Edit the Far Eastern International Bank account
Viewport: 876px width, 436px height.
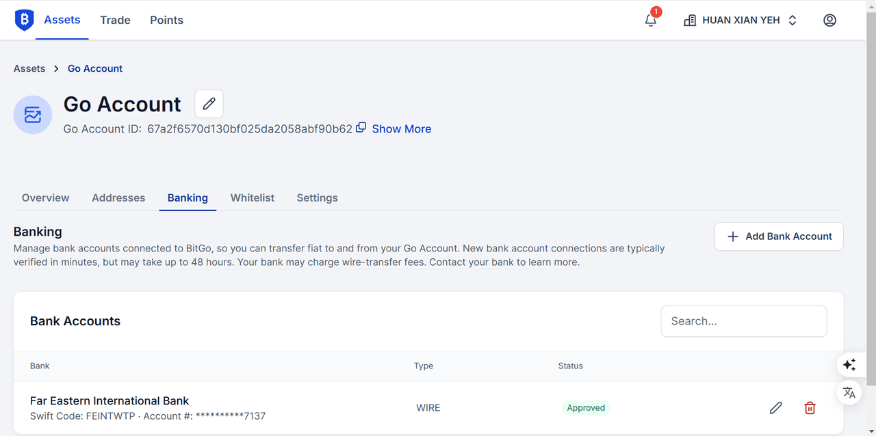tap(775, 408)
